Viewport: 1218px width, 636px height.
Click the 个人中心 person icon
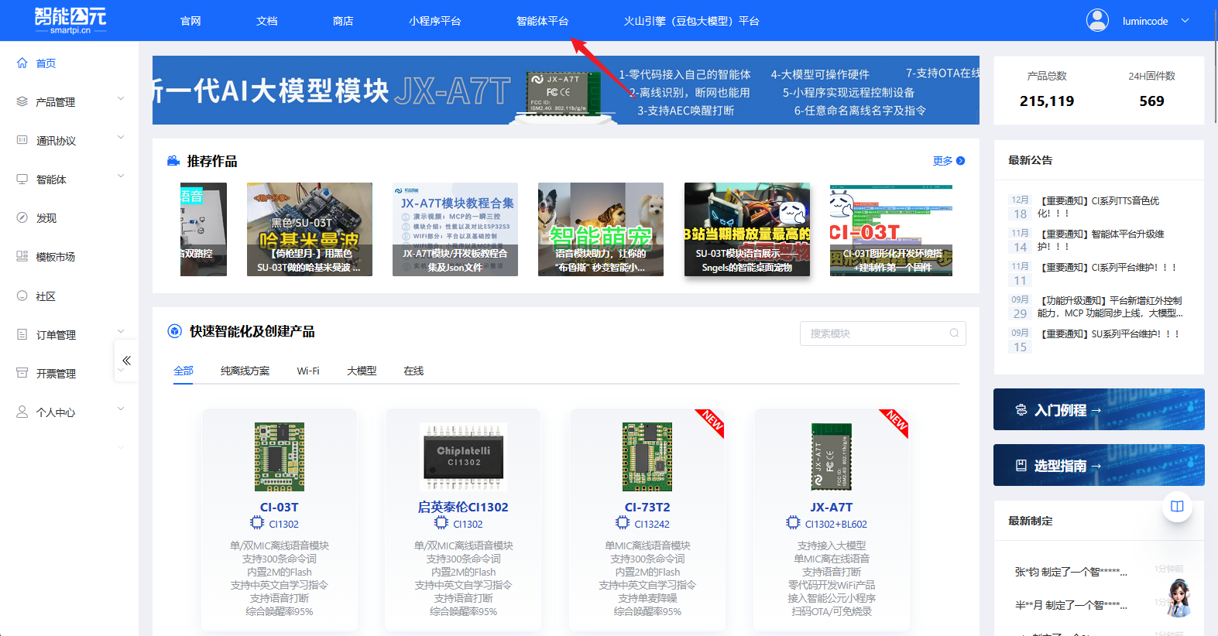click(x=22, y=412)
